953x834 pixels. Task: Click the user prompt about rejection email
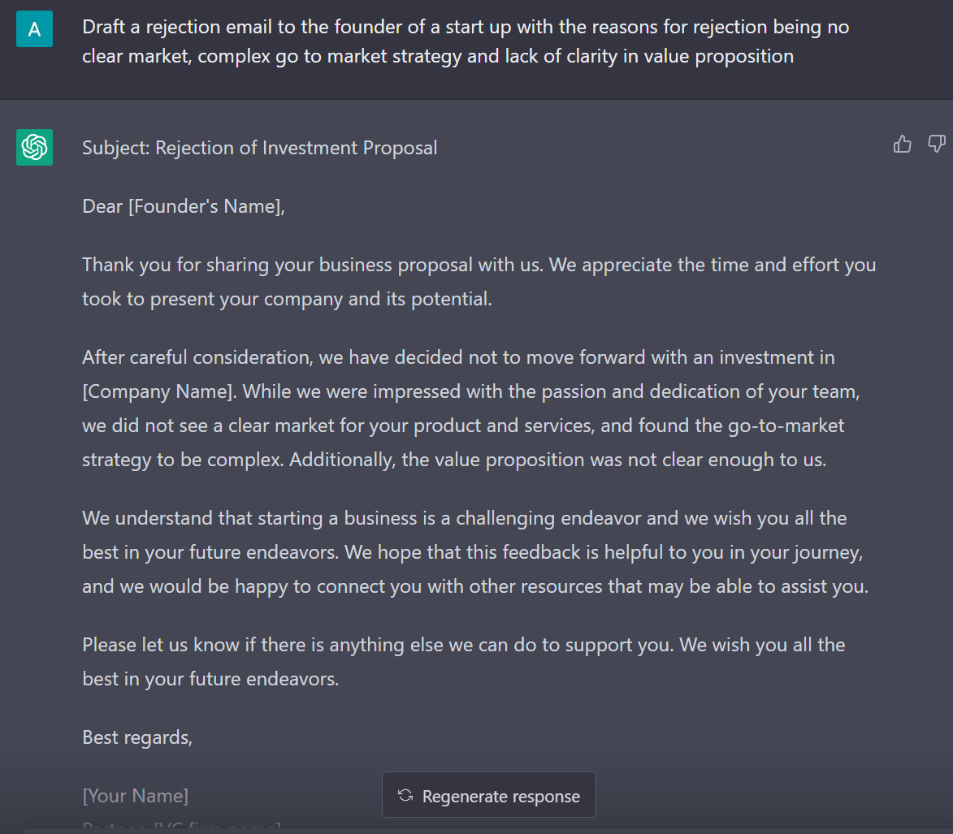pyautogui.click(x=466, y=41)
